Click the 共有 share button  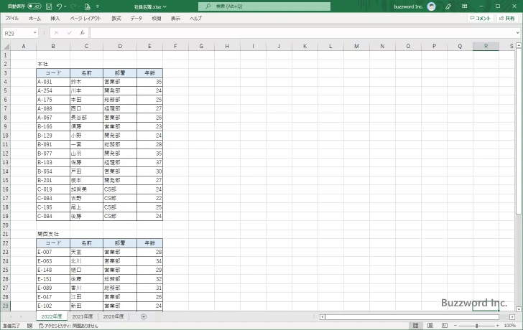[x=507, y=19]
